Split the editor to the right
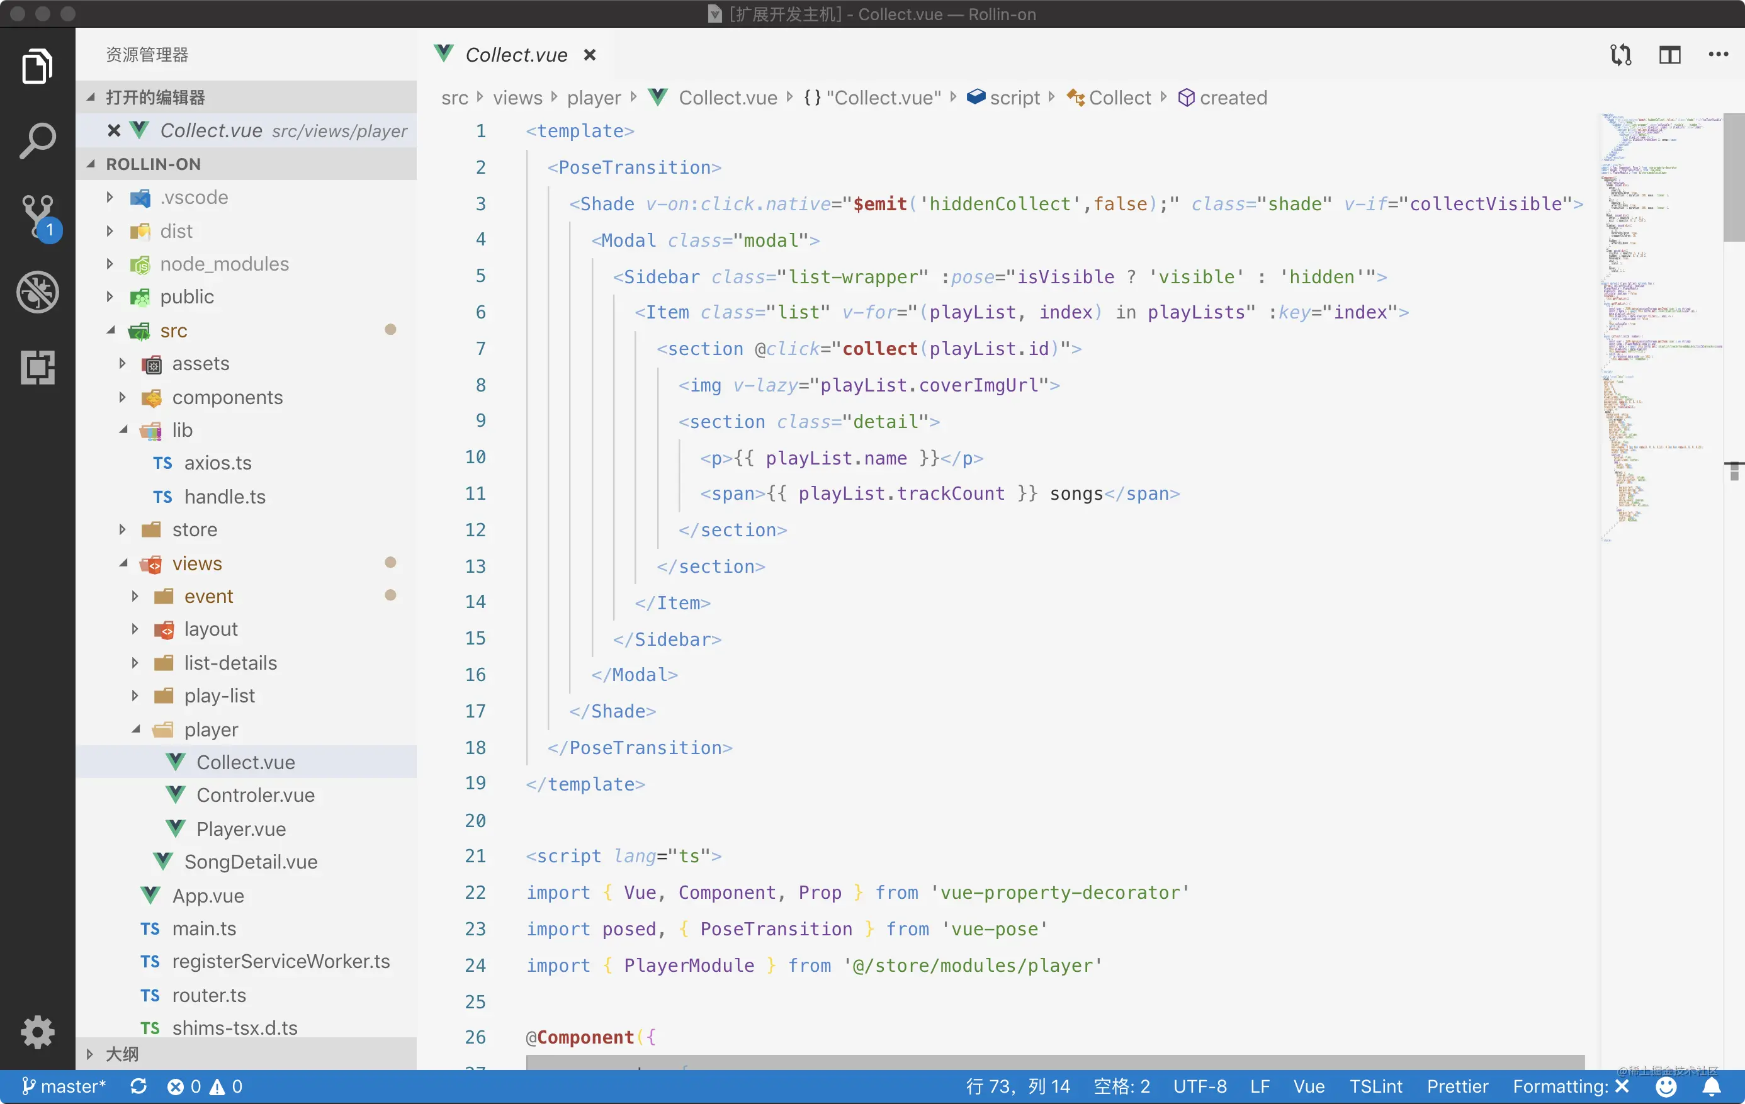1745x1104 pixels. (x=1669, y=55)
